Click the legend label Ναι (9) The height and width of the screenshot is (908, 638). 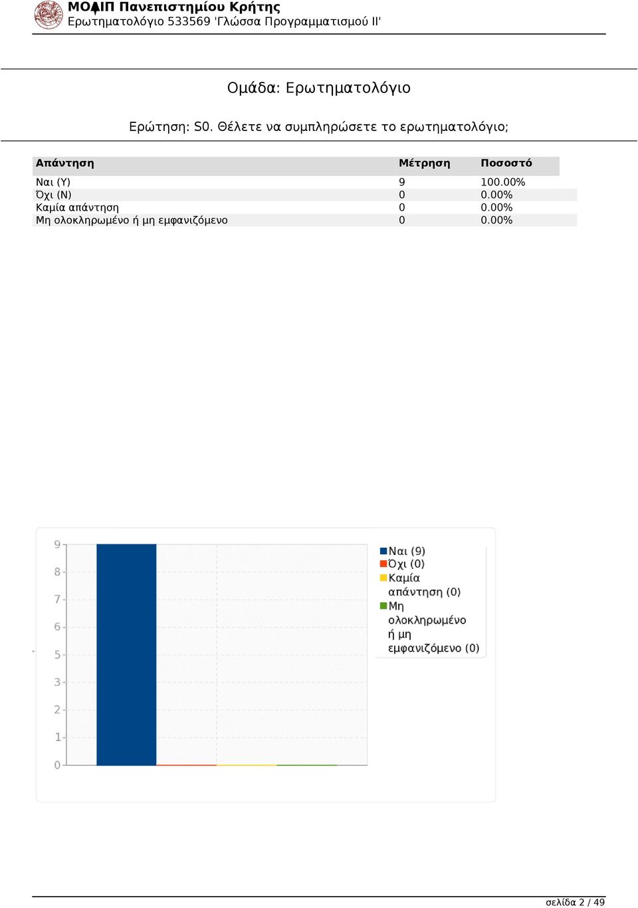click(407, 551)
